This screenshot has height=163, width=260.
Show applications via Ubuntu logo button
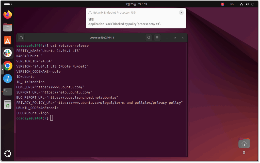[7, 154]
